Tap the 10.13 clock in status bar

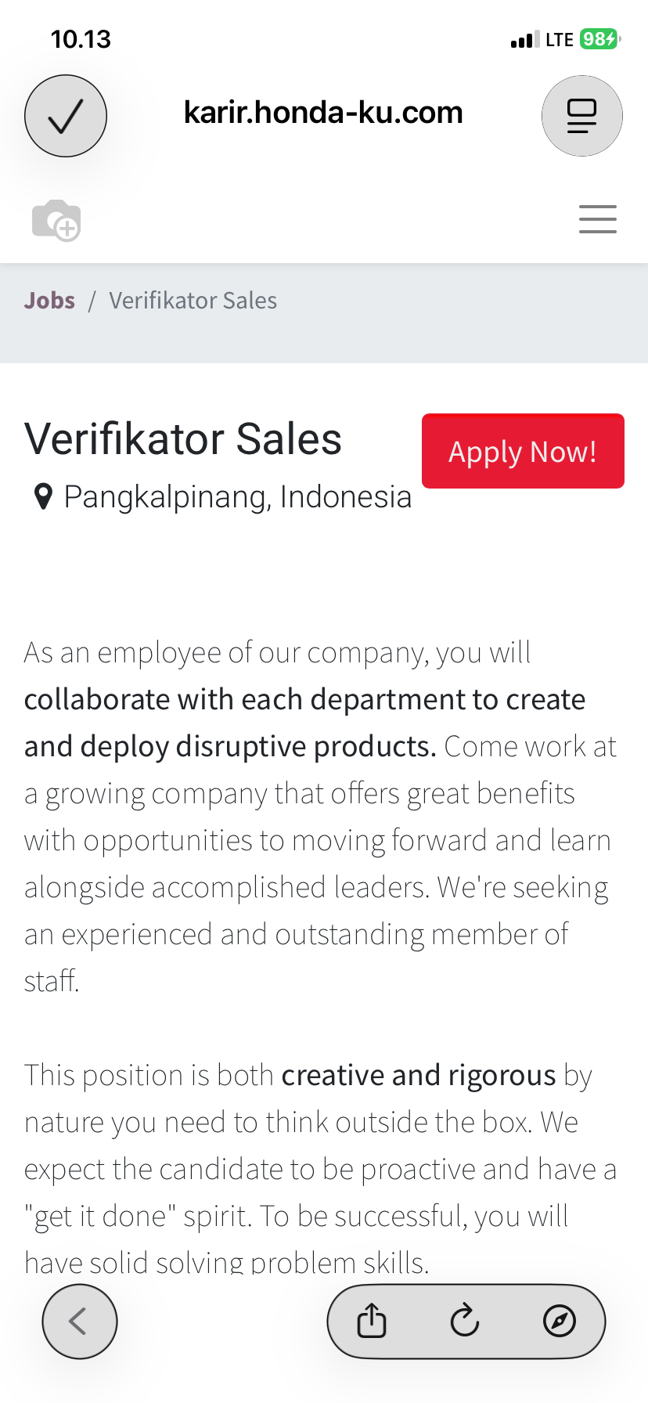click(81, 39)
